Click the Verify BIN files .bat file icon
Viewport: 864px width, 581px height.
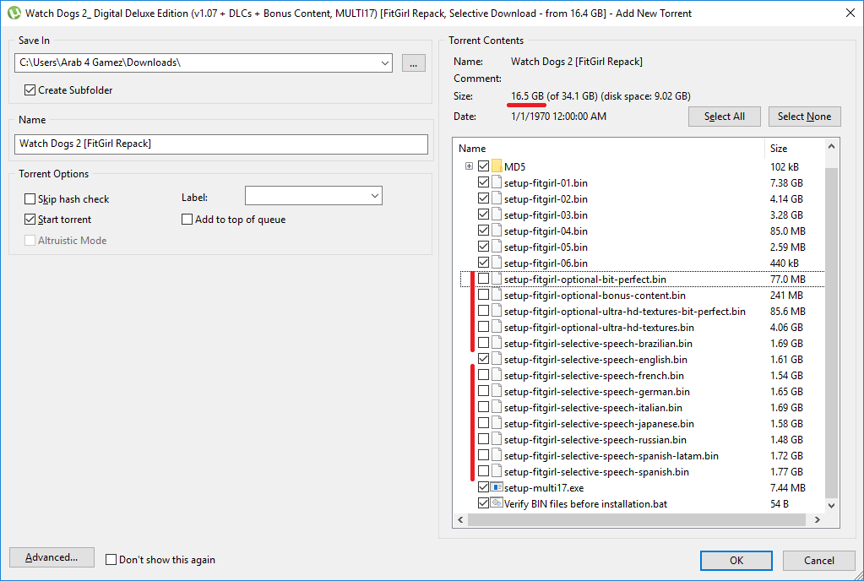(497, 503)
